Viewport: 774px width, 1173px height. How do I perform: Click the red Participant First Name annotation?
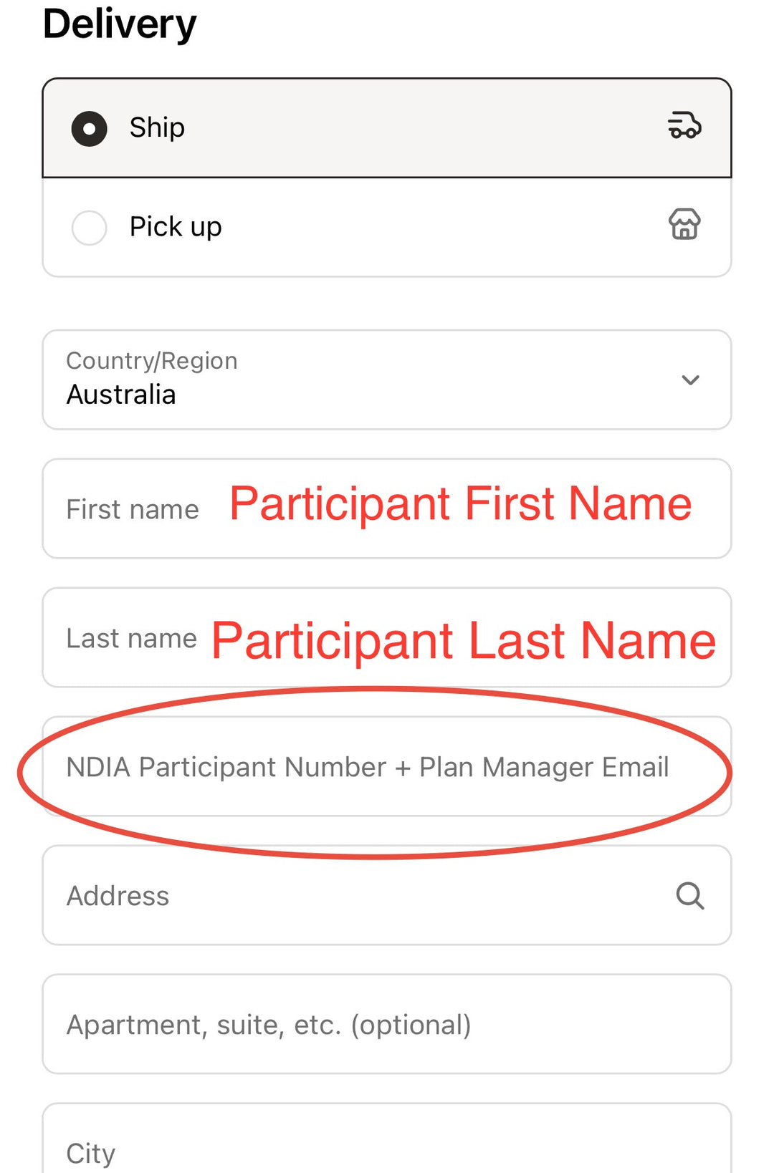coord(460,503)
